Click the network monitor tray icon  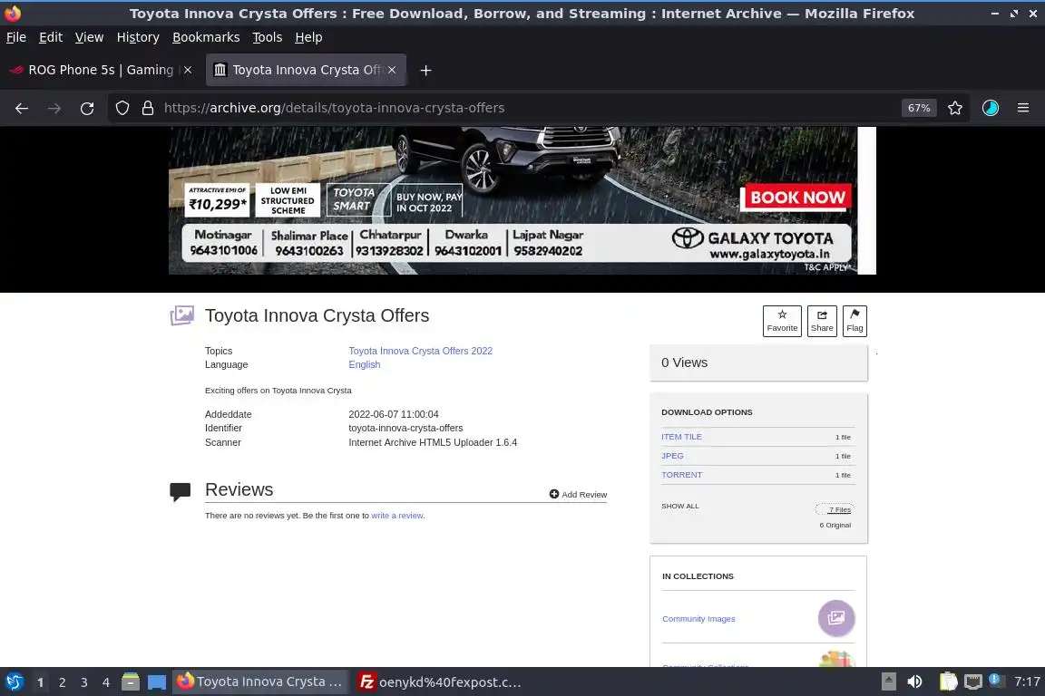click(973, 682)
